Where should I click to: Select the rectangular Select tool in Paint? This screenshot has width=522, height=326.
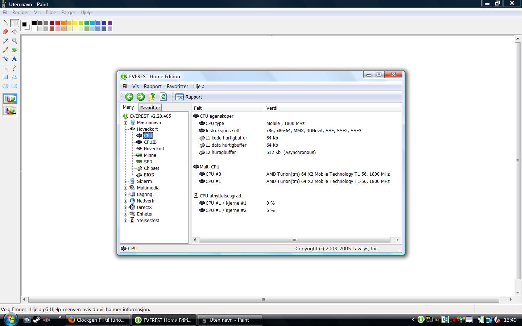tap(14, 23)
